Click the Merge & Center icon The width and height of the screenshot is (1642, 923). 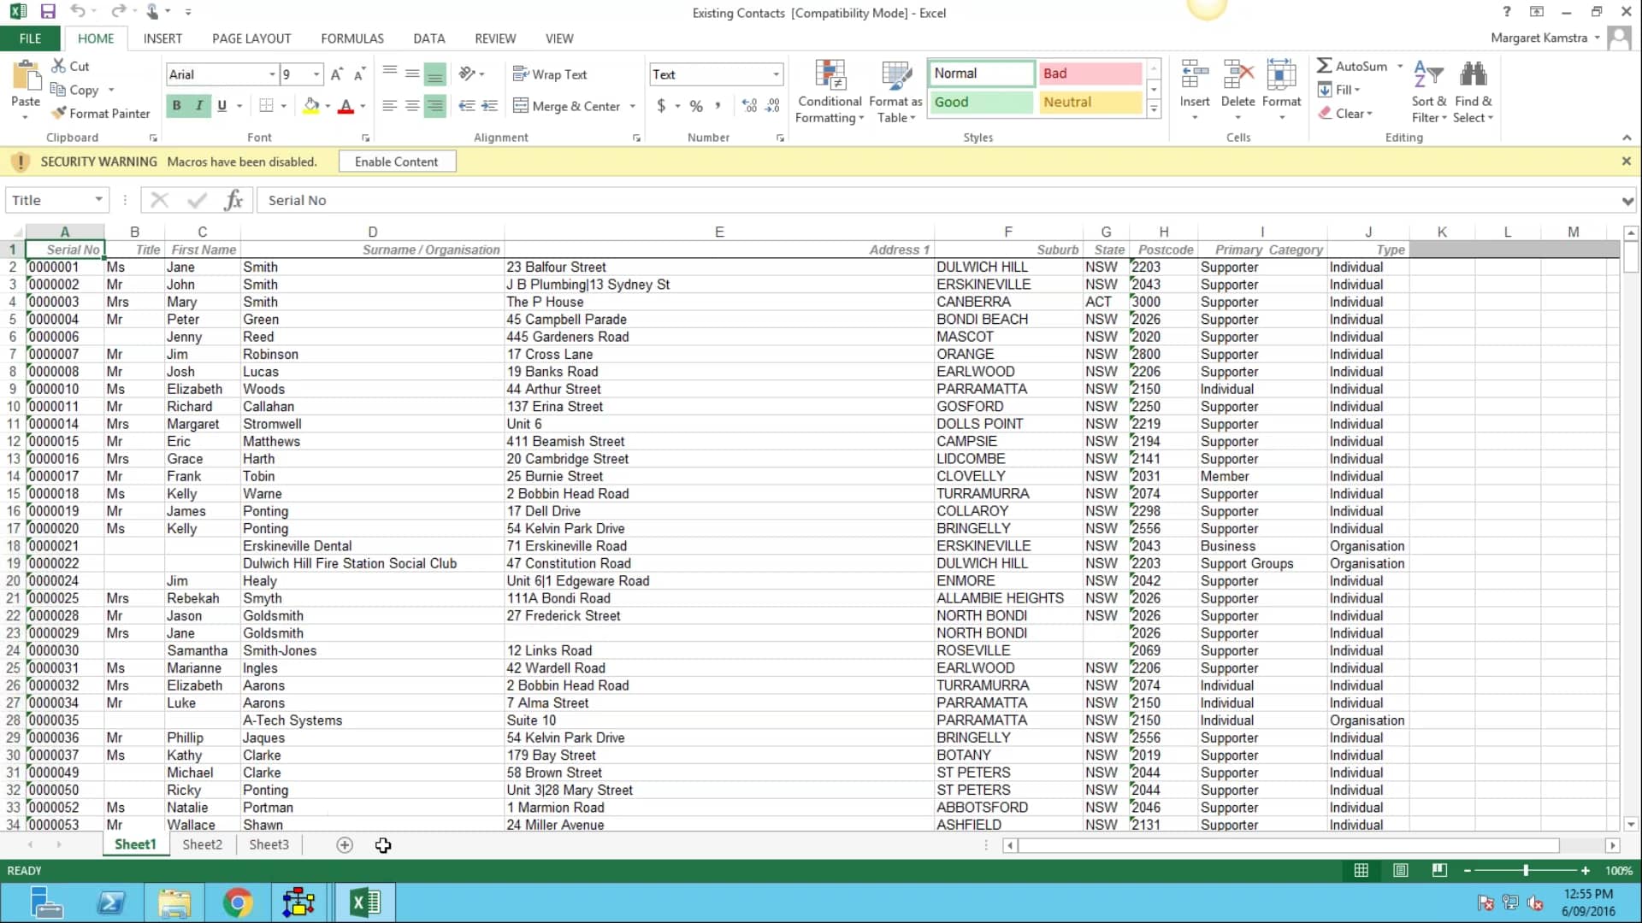click(566, 106)
